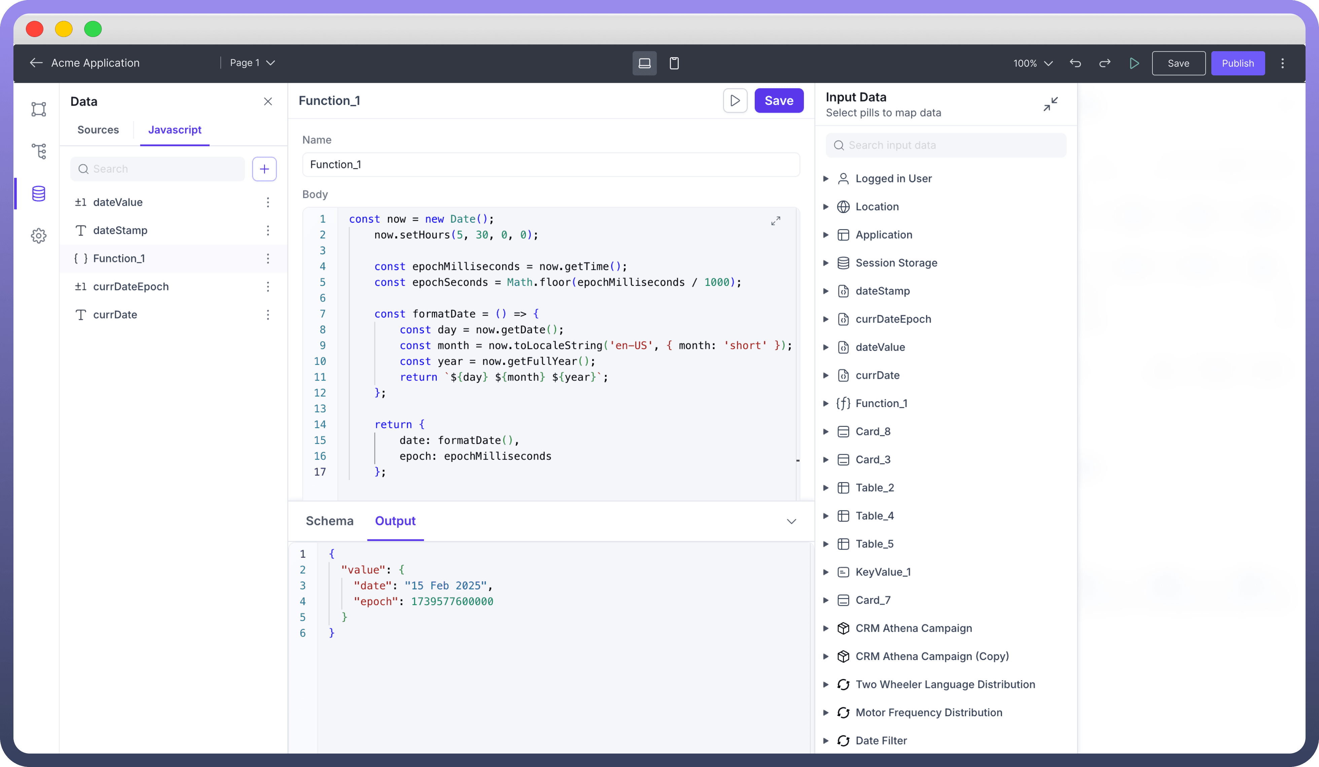1319x767 pixels.
Task: Select the desktop device preview icon
Action: (x=644, y=63)
